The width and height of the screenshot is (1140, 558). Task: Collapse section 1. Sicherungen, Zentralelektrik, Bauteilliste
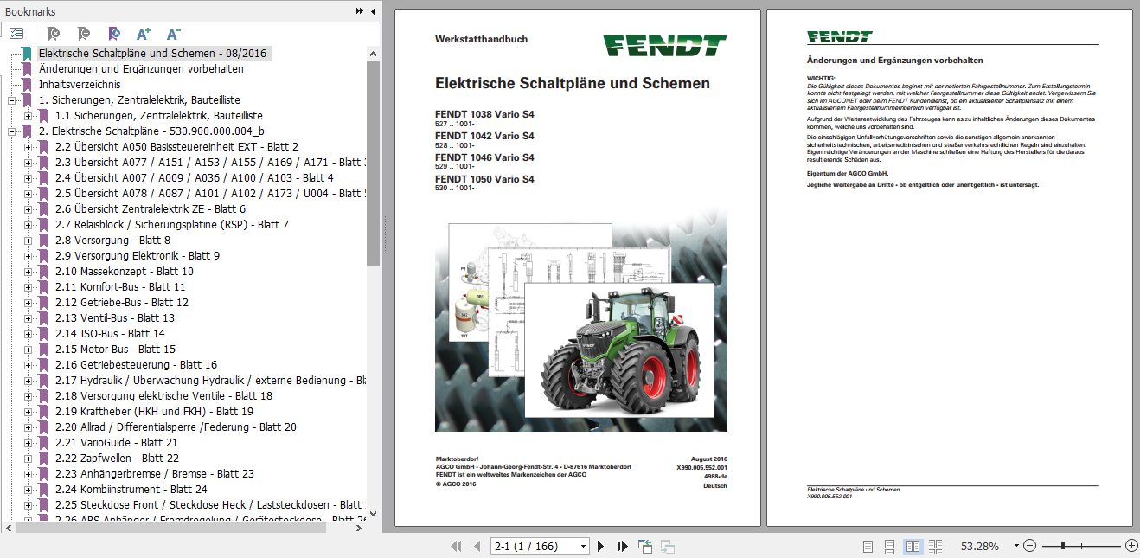click(x=12, y=100)
